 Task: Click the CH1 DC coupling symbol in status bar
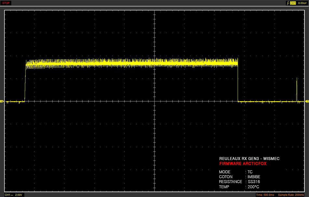pyautogui.click(x=12, y=195)
